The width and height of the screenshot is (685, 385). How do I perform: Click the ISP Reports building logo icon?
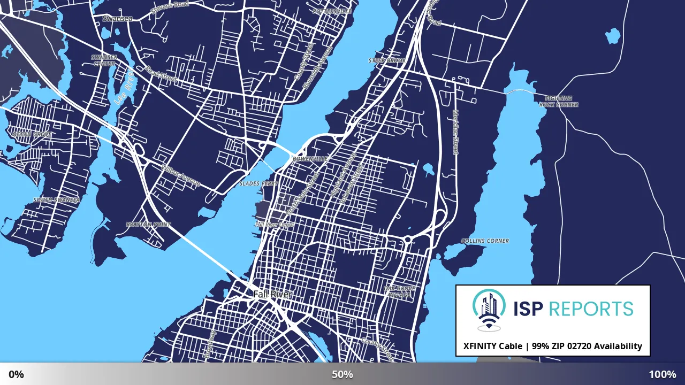(x=489, y=310)
